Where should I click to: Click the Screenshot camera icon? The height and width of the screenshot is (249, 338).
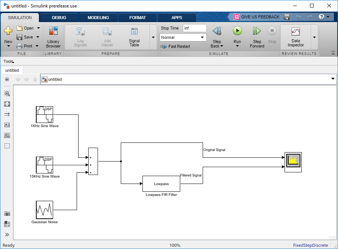pos(7,213)
